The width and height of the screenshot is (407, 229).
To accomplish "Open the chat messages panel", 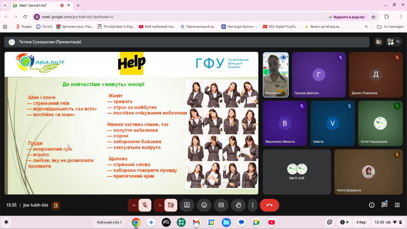I will point(384,205).
